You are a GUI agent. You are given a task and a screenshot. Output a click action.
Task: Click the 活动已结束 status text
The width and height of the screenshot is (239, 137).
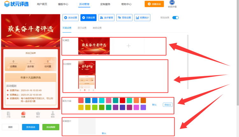click(31, 53)
